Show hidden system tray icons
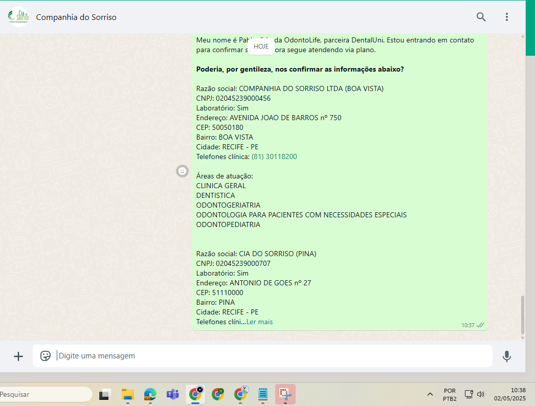535x406 pixels. pos(430,394)
